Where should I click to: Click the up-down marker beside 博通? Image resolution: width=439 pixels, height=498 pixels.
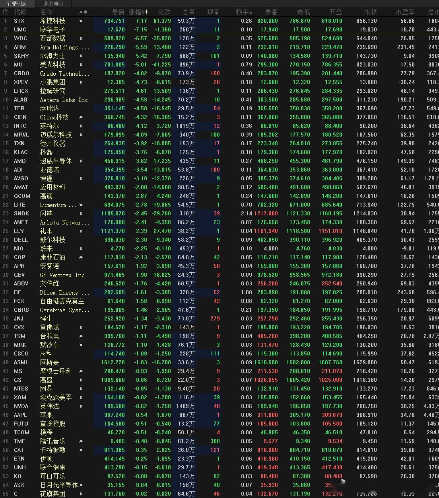click(x=81, y=178)
